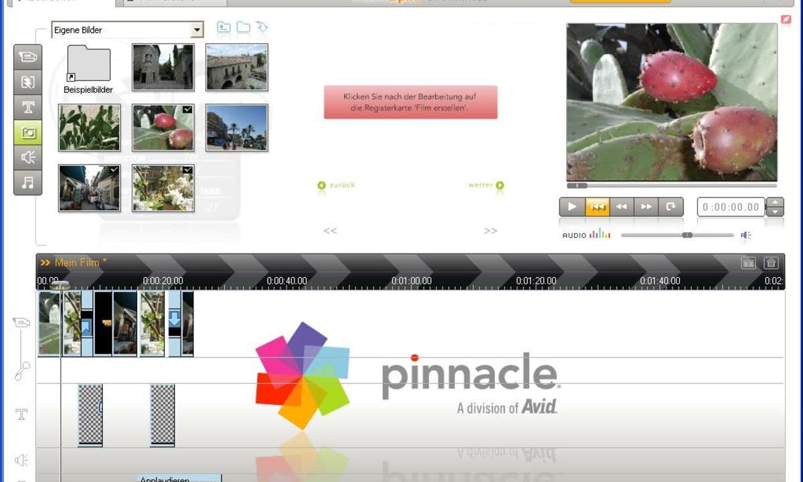Select the second title overlay clip

pos(163,415)
